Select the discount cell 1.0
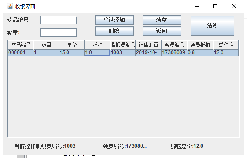 click(97, 52)
